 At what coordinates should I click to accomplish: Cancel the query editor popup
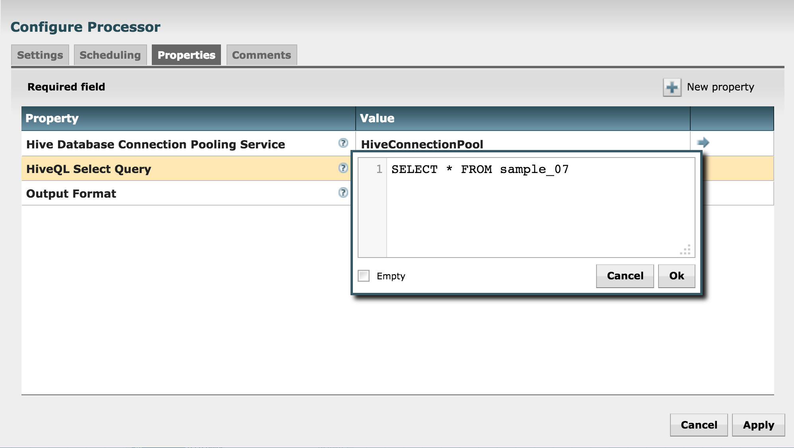624,276
